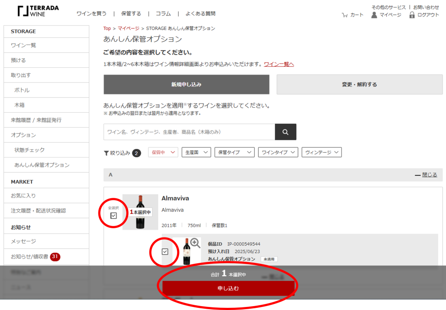Open あんしん保管オプション in sidebar

(x=46, y=165)
